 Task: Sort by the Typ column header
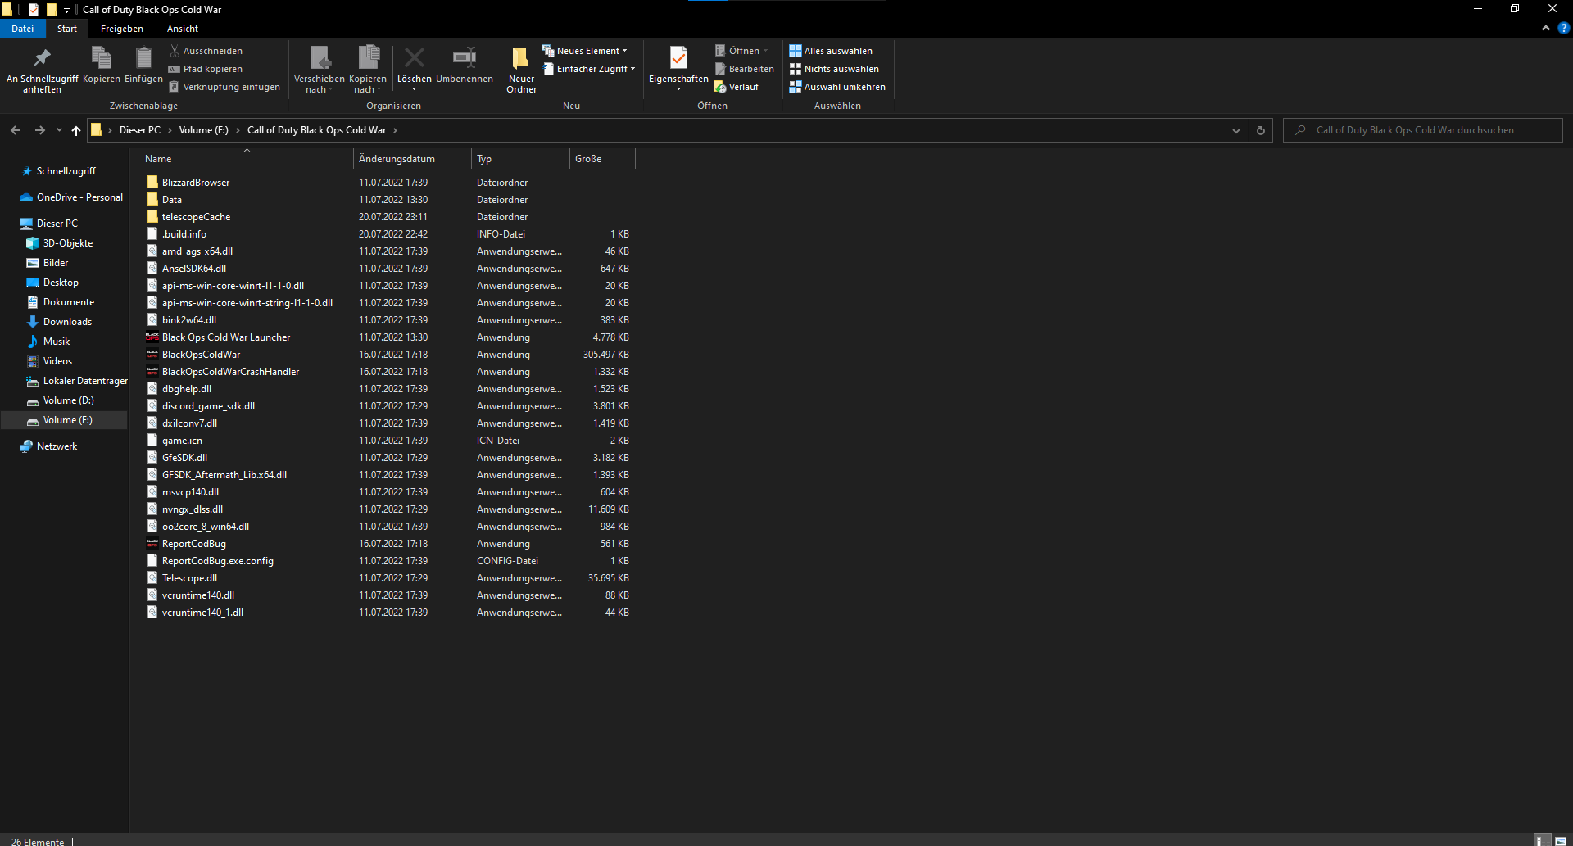[x=520, y=159]
